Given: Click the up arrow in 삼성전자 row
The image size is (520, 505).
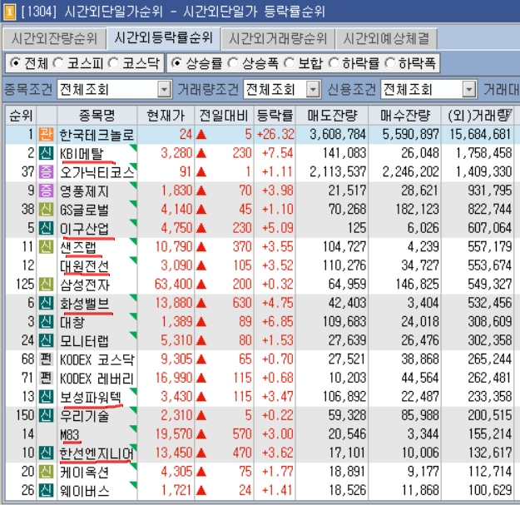Looking at the screenshot, I should [x=201, y=285].
